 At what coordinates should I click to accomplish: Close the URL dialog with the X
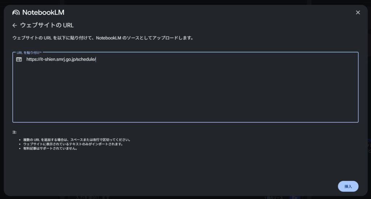click(x=358, y=13)
